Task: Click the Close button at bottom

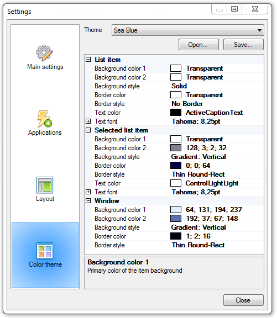Action: (x=243, y=300)
